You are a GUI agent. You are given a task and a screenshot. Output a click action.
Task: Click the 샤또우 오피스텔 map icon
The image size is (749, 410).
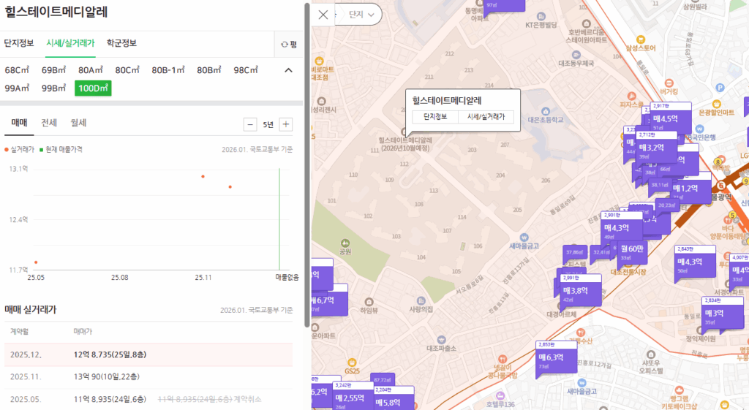click(x=650, y=354)
